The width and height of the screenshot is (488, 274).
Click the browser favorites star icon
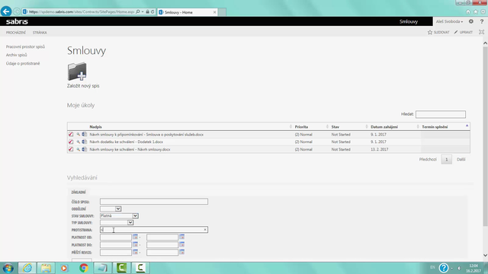[x=475, y=11]
